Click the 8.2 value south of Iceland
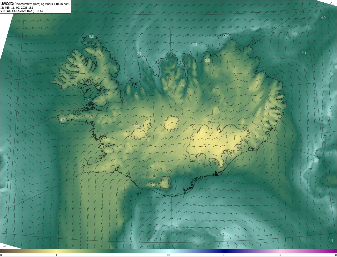The image size is (337, 257). (x=175, y=224)
